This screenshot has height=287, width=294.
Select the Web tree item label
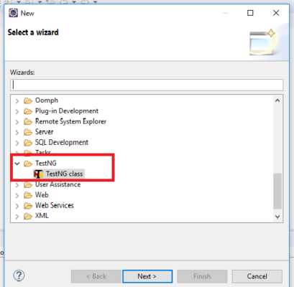(42, 195)
